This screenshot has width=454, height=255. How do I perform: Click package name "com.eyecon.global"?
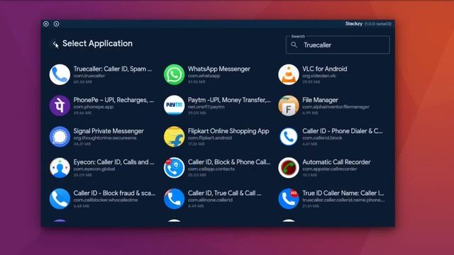point(94,169)
